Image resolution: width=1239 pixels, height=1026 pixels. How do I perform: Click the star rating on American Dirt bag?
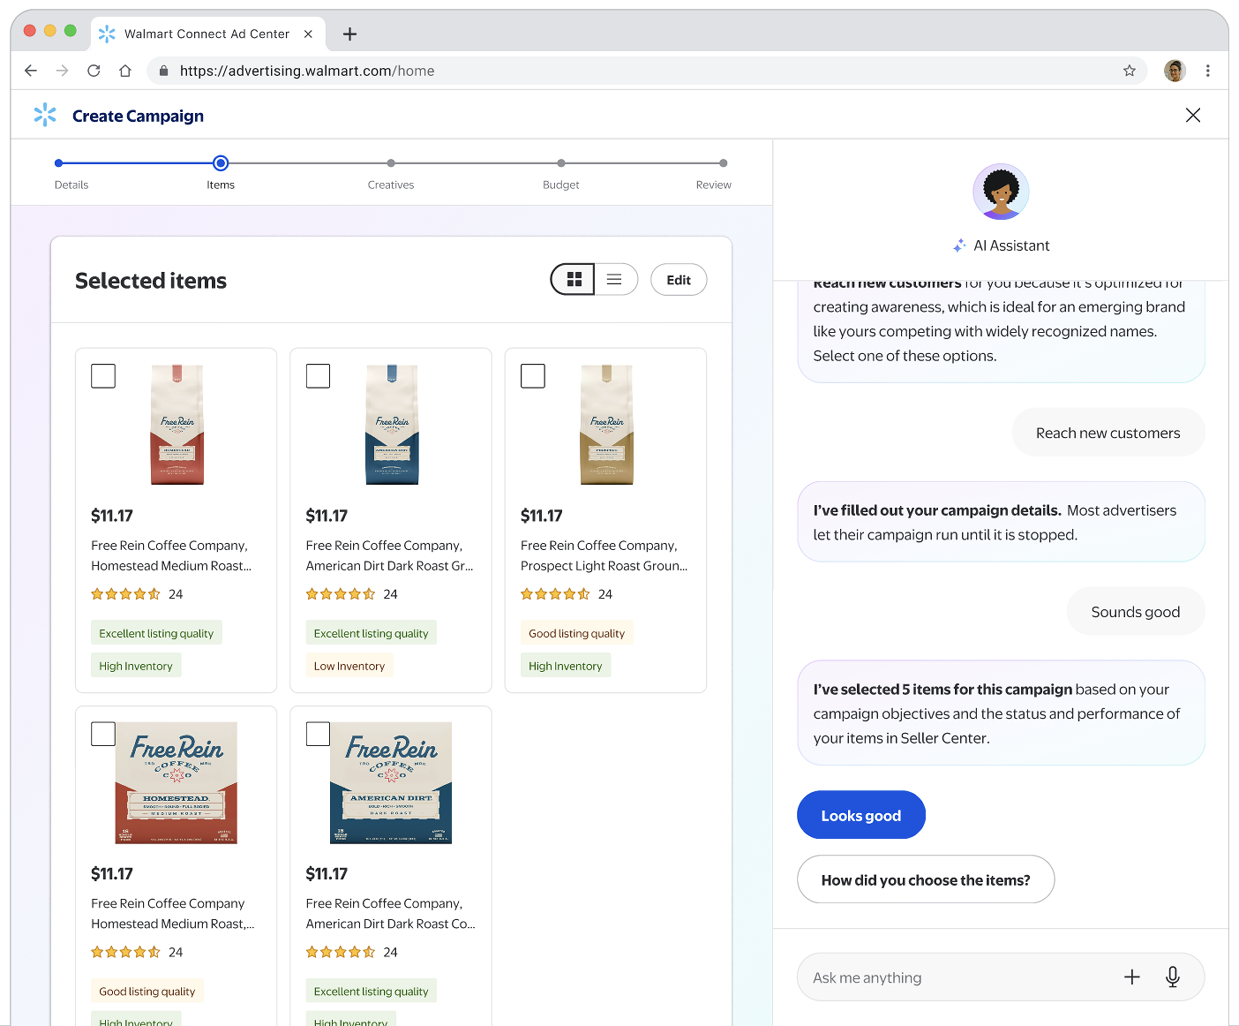click(x=340, y=594)
